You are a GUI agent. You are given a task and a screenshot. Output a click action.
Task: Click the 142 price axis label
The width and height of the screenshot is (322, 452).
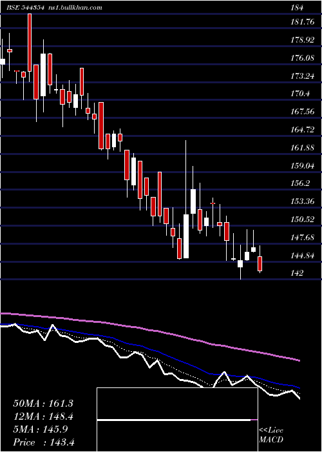(297, 272)
